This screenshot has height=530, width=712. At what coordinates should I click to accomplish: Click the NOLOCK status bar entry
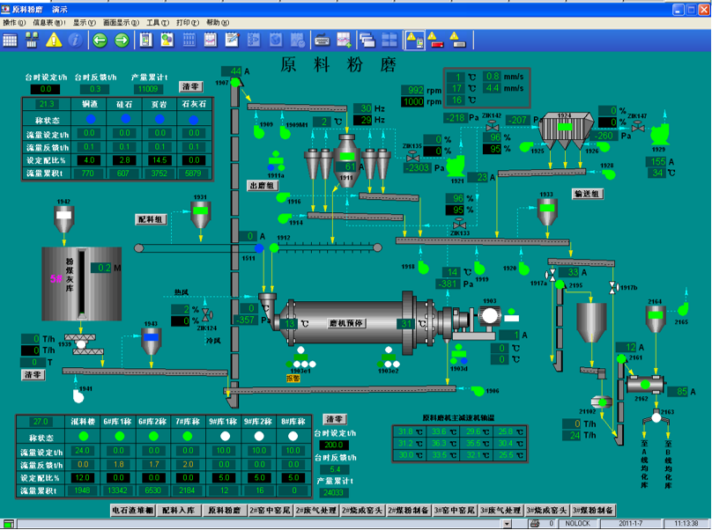pyautogui.click(x=577, y=524)
